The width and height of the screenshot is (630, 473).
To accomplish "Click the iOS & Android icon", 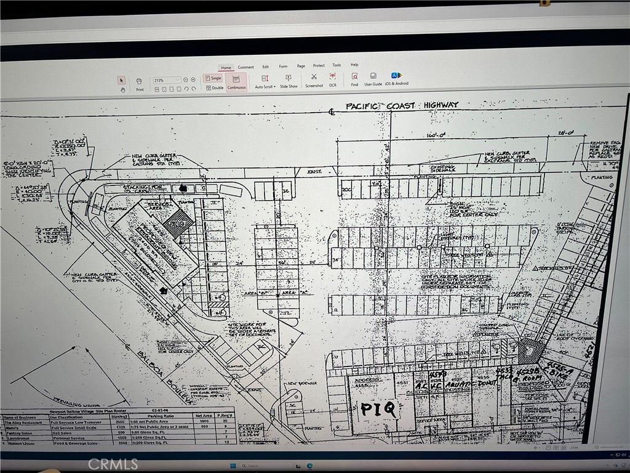I will tap(397, 78).
